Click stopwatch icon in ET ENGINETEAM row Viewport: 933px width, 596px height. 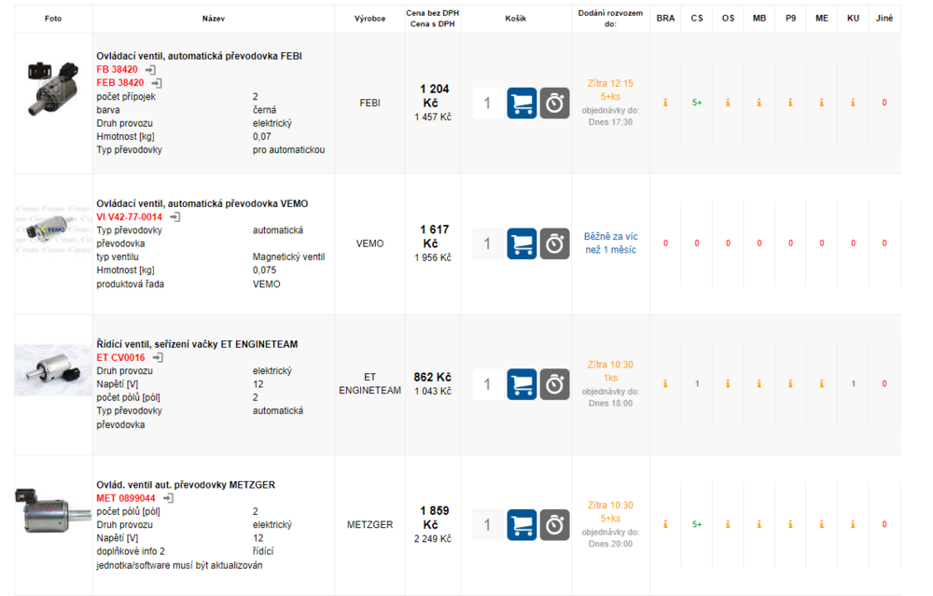coord(554,384)
